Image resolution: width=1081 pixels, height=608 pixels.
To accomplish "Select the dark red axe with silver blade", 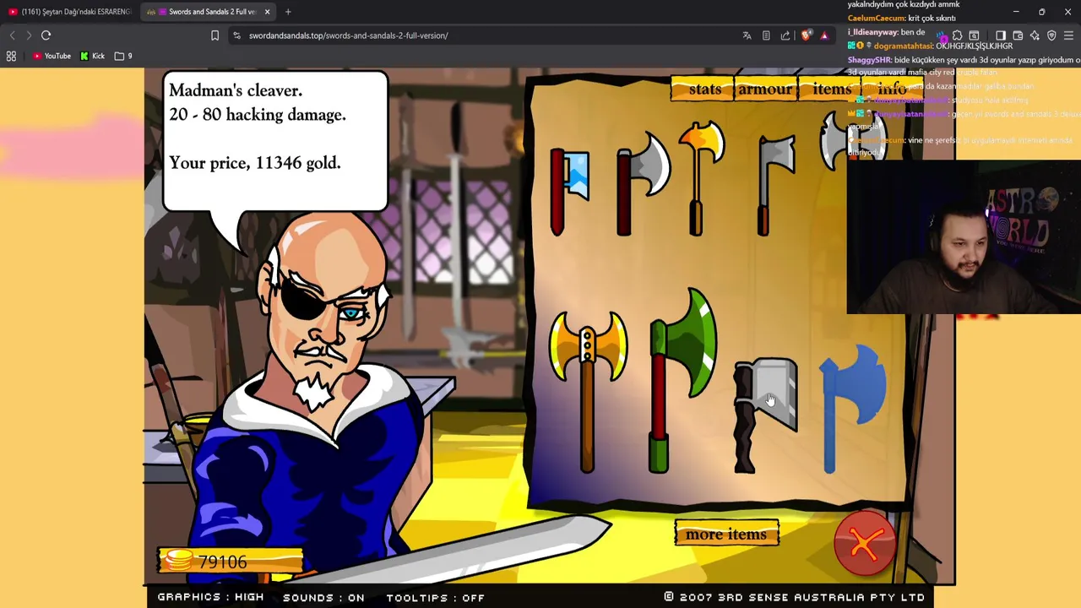I will coord(642,184).
